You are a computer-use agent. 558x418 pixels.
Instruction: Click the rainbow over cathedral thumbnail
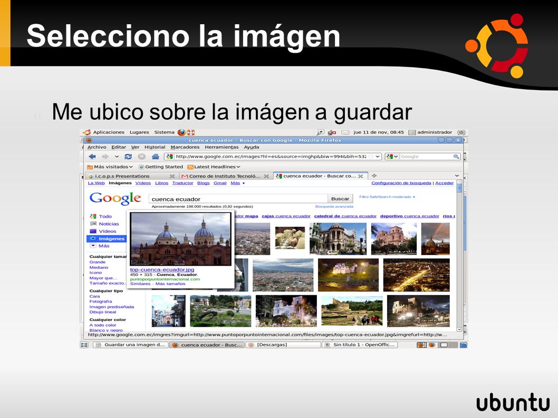435,239
